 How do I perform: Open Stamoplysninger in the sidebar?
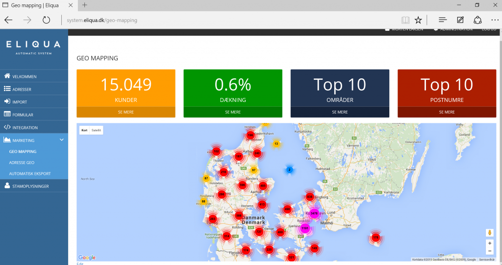[x=34, y=186]
